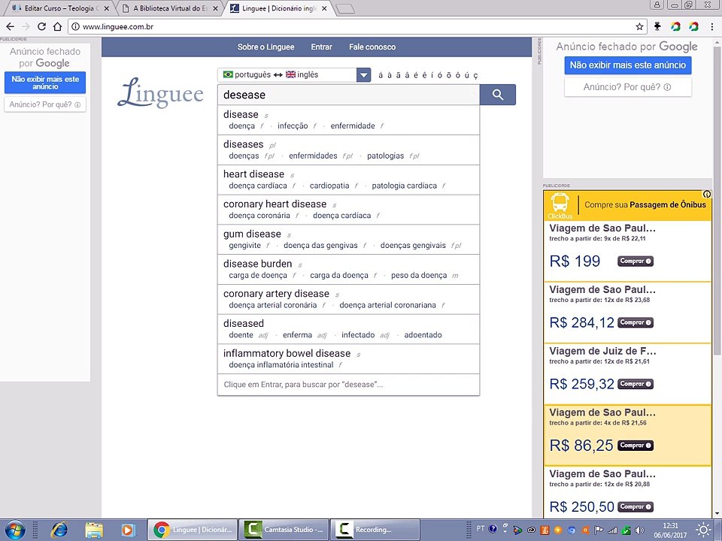Click Comprar for the R$ 259,32 trip

tap(636, 384)
